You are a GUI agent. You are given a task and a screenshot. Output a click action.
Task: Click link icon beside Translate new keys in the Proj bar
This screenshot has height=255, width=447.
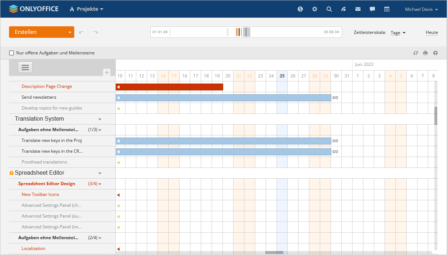tap(335, 141)
